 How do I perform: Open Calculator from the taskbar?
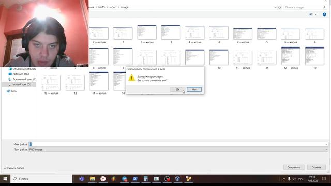[146, 179]
